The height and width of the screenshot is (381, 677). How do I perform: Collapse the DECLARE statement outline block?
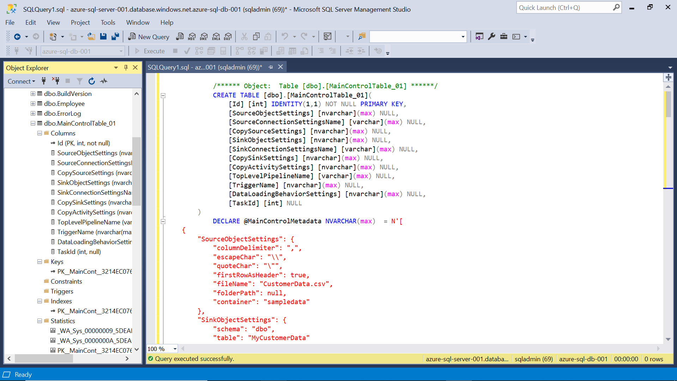click(x=163, y=222)
